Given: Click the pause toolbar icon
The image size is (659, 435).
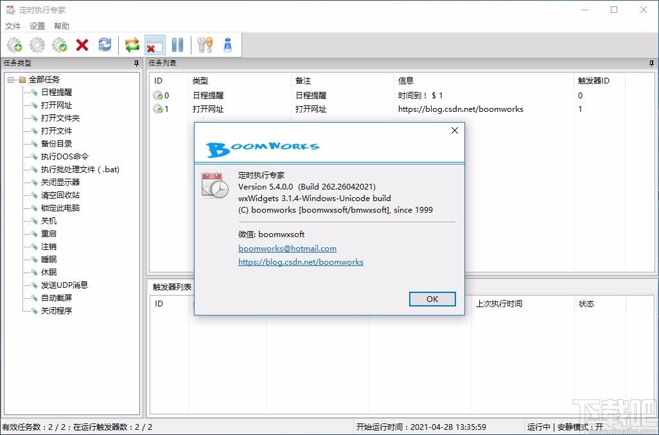Looking at the screenshot, I should click(x=177, y=45).
